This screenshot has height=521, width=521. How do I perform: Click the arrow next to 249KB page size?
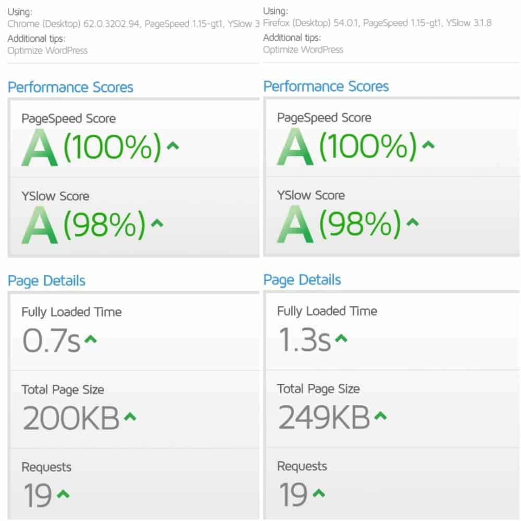[381, 416]
